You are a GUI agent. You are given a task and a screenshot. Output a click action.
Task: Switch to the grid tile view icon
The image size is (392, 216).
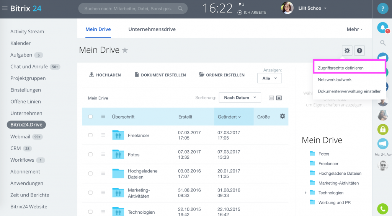point(271,98)
